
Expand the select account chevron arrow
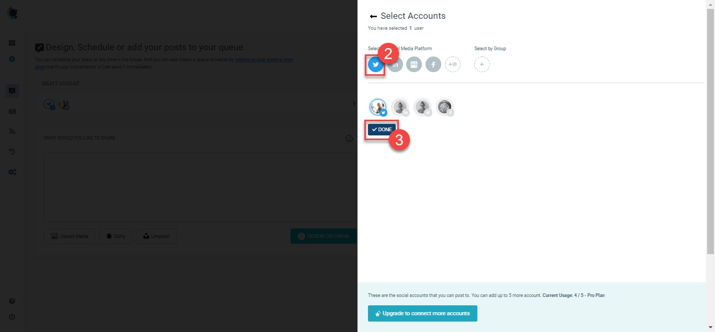(354, 104)
